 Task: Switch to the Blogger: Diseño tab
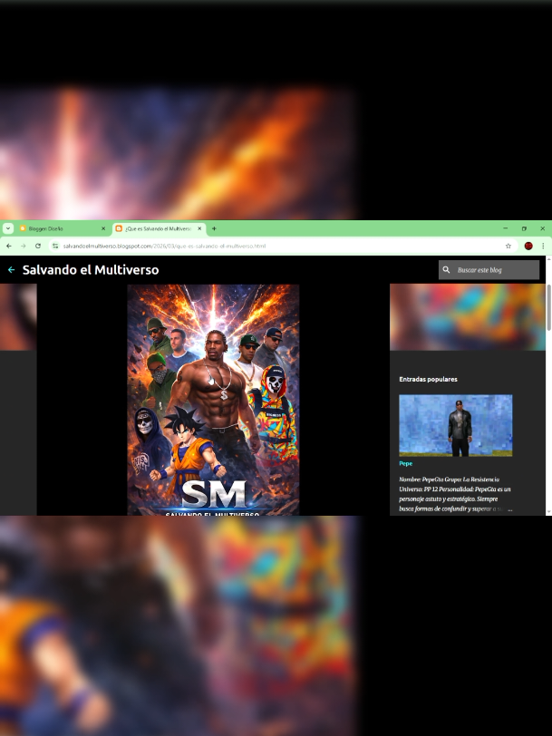(63, 228)
